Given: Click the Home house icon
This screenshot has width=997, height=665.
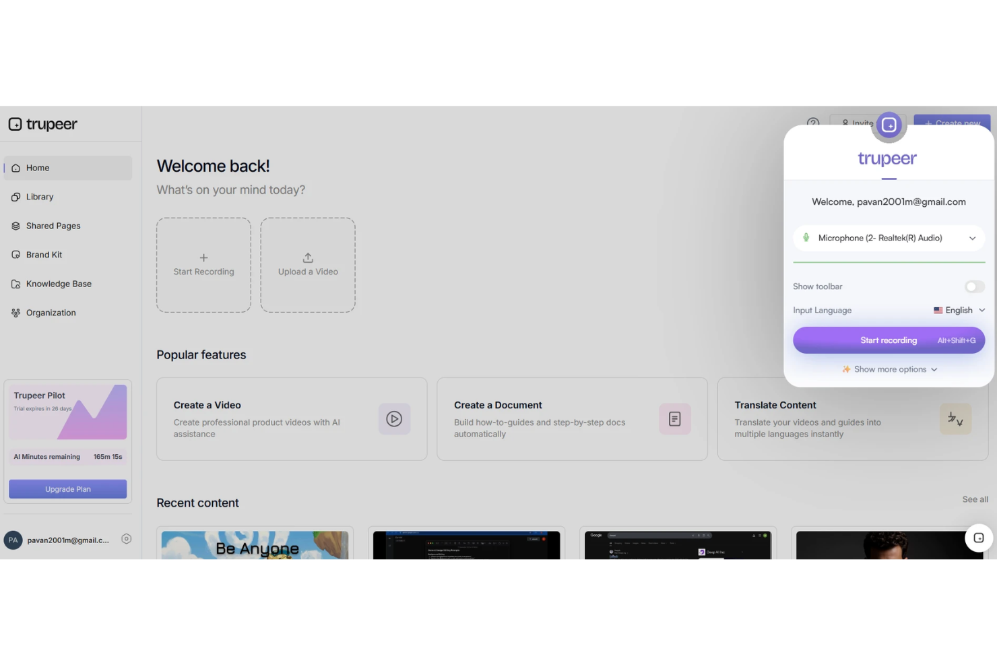Looking at the screenshot, I should pos(15,168).
